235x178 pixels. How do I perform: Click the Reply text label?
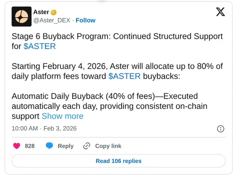65,146
